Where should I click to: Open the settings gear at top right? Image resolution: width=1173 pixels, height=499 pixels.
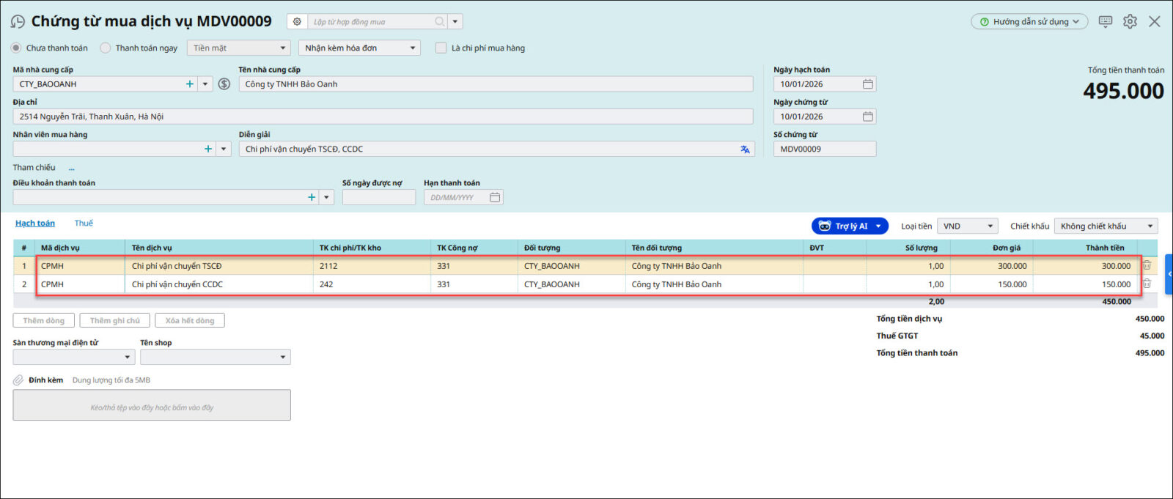pyautogui.click(x=1130, y=22)
